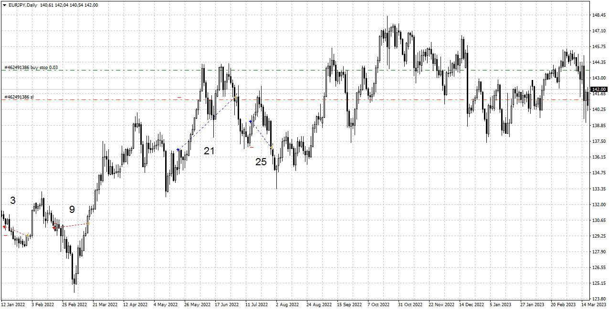This screenshot has height=310, width=609.
Task: Click the 5 Jan 2023 date label
Action: click(x=501, y=304)
